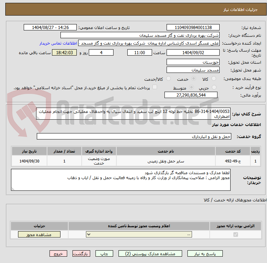The width and height of the screenshot is (267, 263).
Task: Click the service group field حمل و نقل و انبارداری
Action: click(134, 136)
